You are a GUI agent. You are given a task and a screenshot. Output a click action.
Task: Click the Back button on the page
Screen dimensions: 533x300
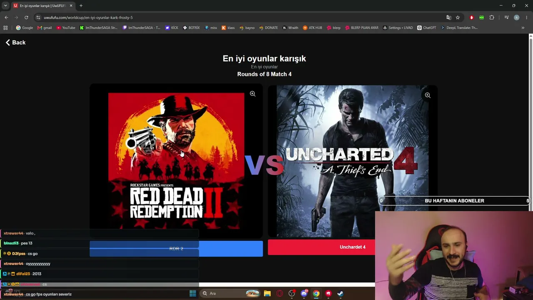(x=15, y=42)
